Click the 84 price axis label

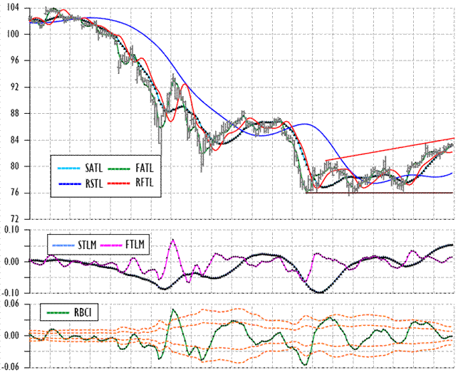pyautogui.click(x=16, y=140)
